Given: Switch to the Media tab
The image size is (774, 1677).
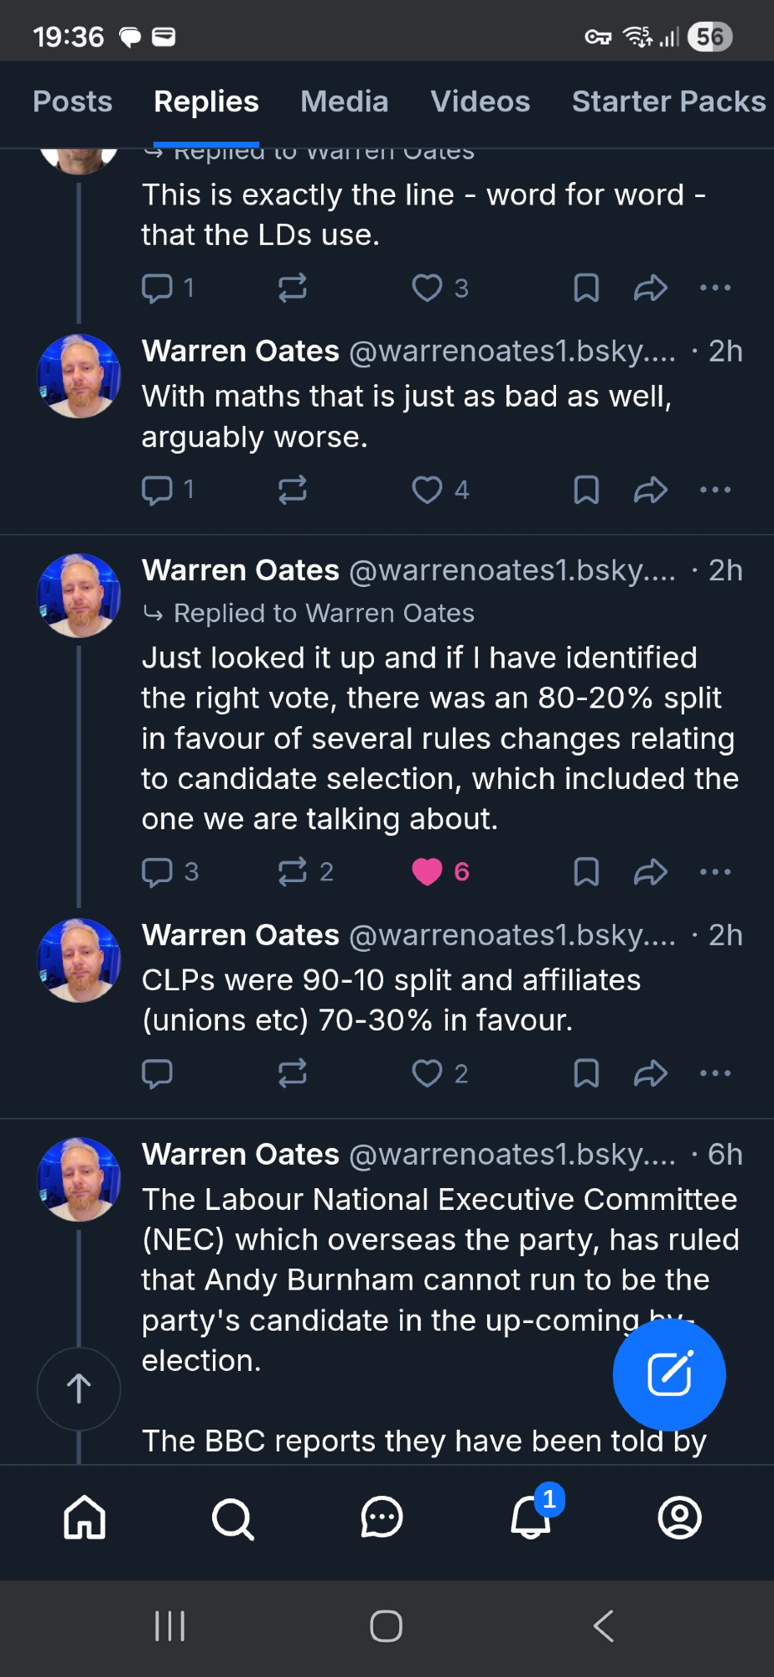Looking at the screenshot, I should pyautogui.click(x=344, y=101).
